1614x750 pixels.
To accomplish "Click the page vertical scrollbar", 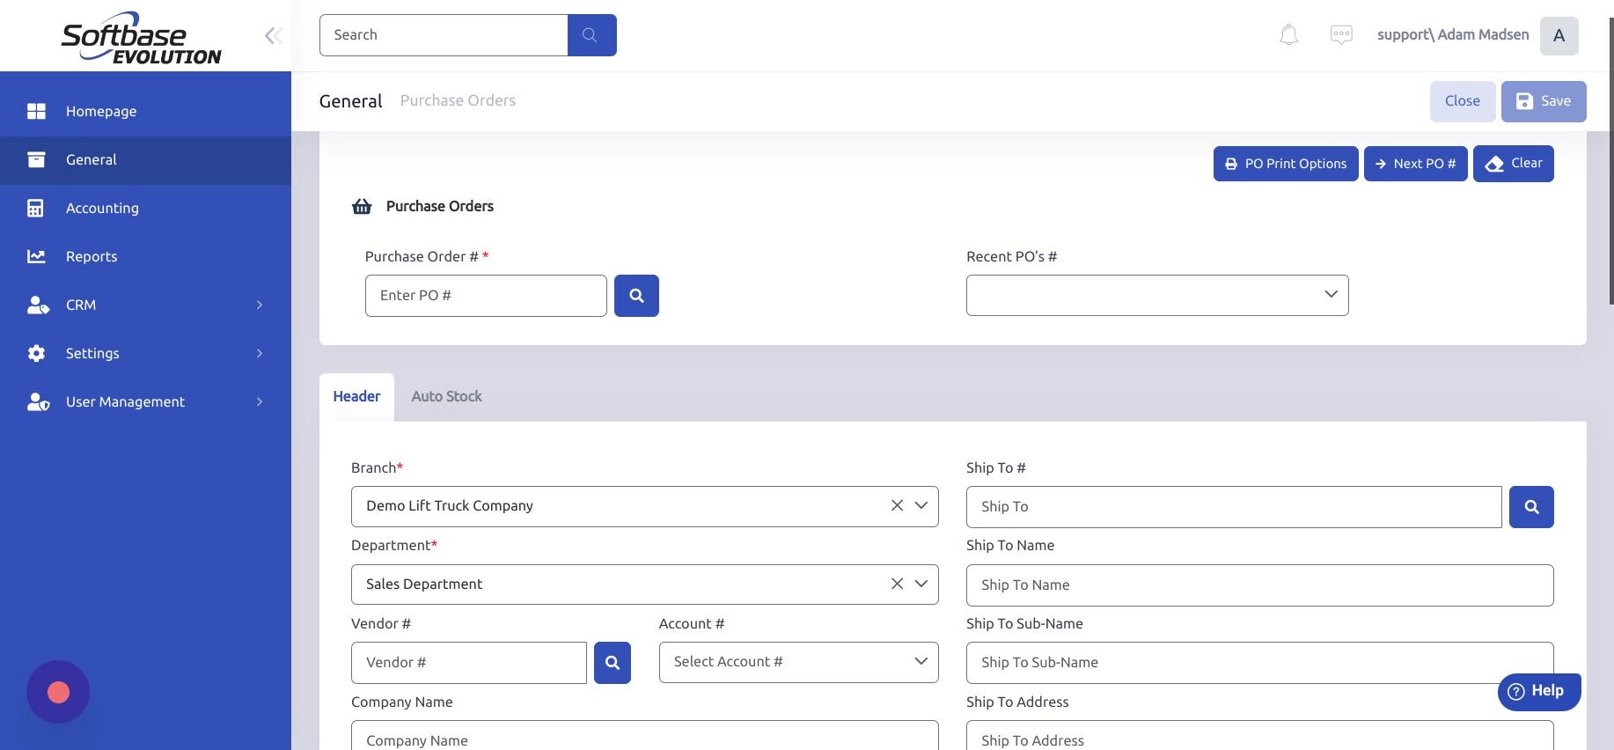I will [x=1610, y=161].
